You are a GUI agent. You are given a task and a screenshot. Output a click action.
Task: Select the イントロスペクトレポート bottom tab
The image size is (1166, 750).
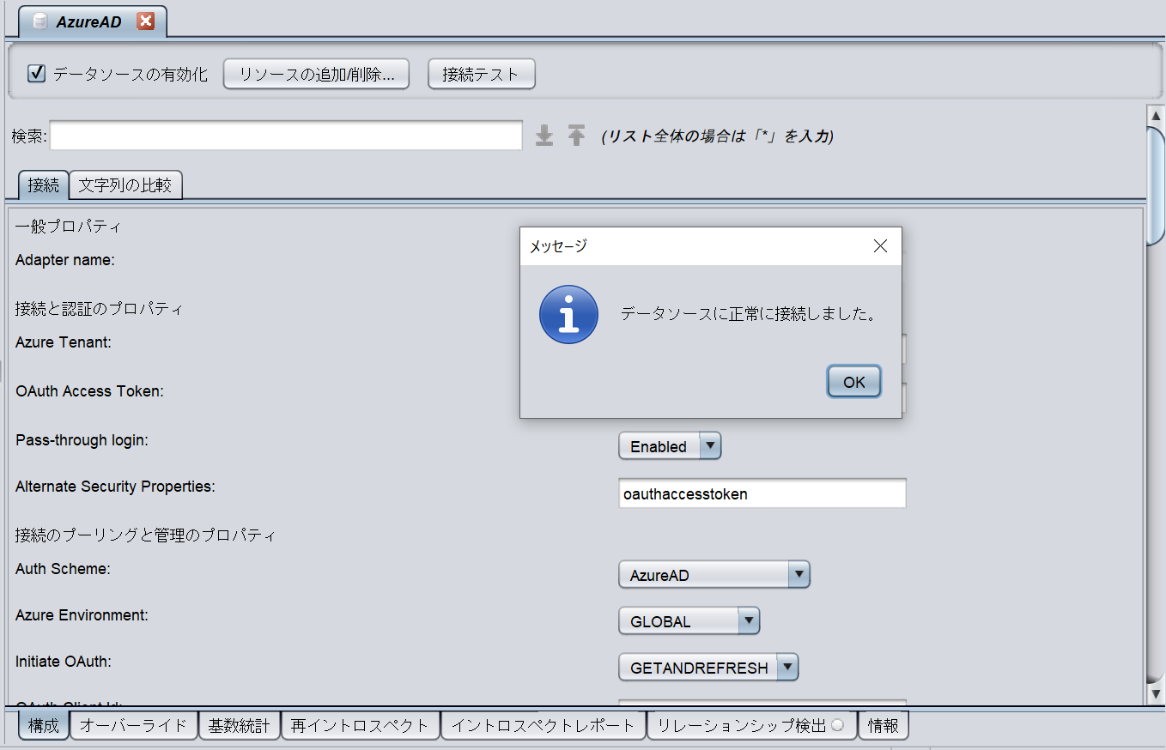tap(544, 726)
